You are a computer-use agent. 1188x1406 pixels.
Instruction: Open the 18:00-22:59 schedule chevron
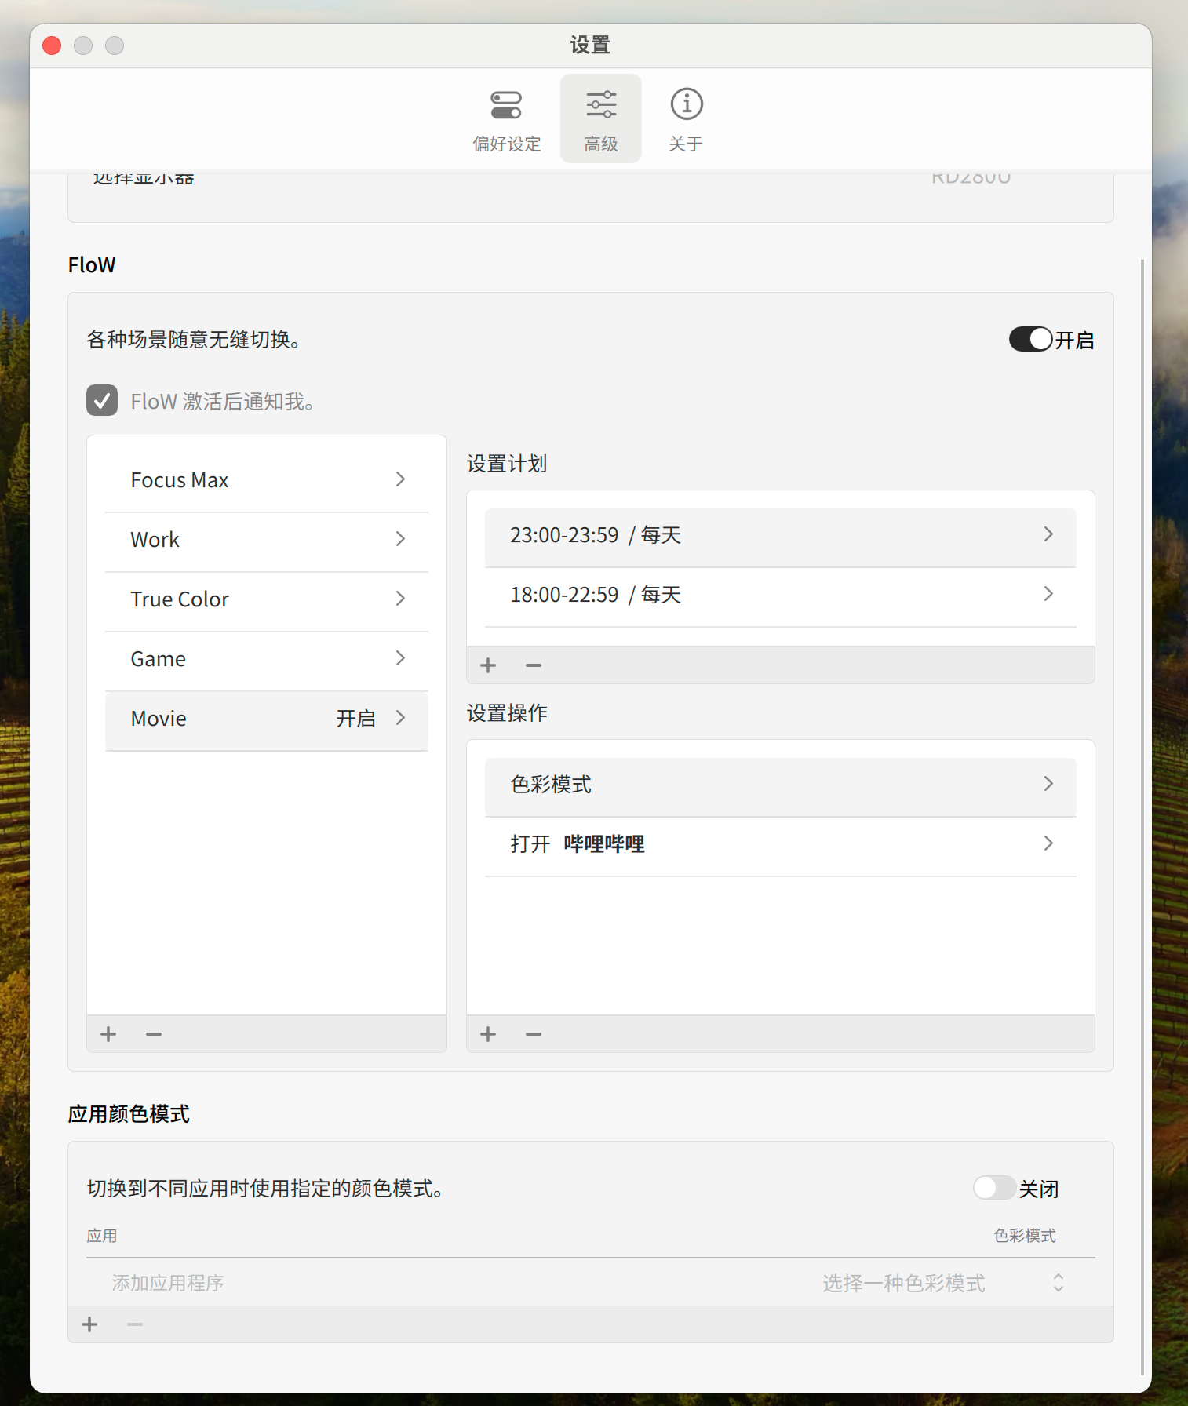tap(1048, 594)
